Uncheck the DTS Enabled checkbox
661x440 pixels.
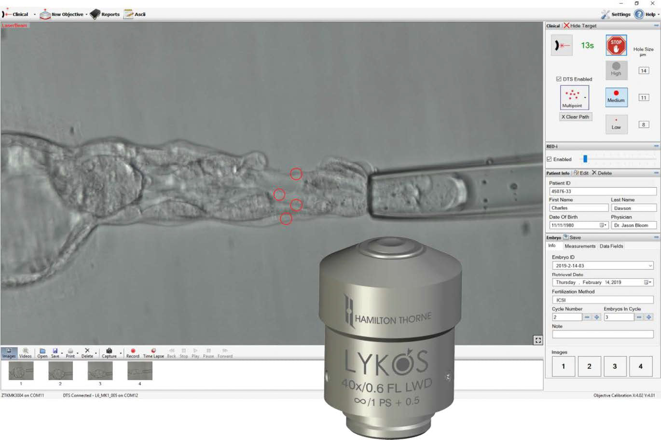pos(559,79)
